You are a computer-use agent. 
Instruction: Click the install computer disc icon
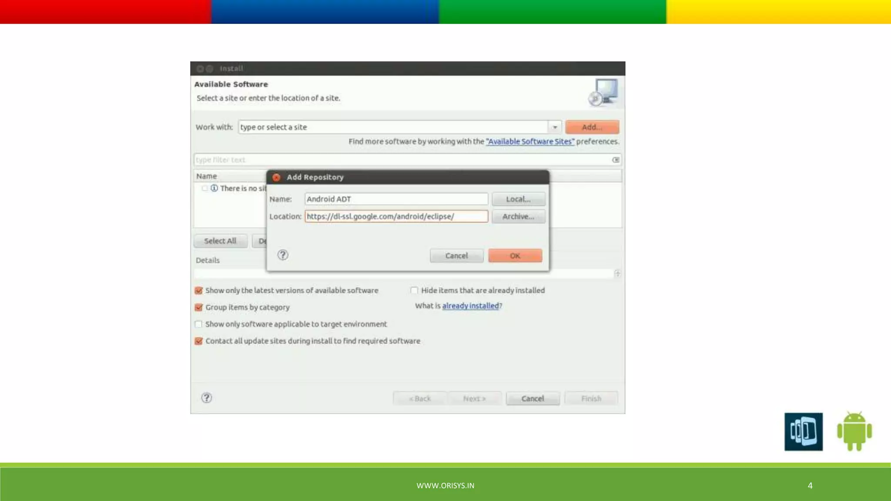click(603, 92)
